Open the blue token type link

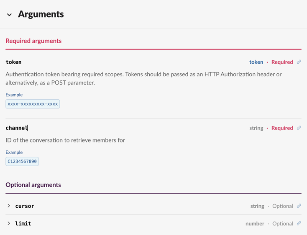tap(256, 62)
